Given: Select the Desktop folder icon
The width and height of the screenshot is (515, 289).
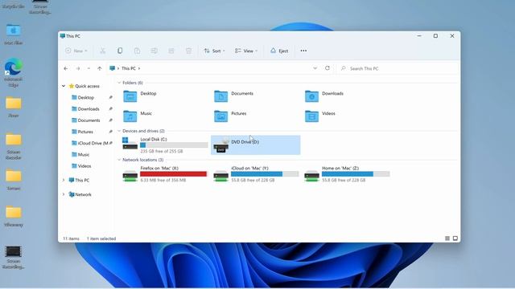Looking at the screenshot, I should (x=130, y=96).
